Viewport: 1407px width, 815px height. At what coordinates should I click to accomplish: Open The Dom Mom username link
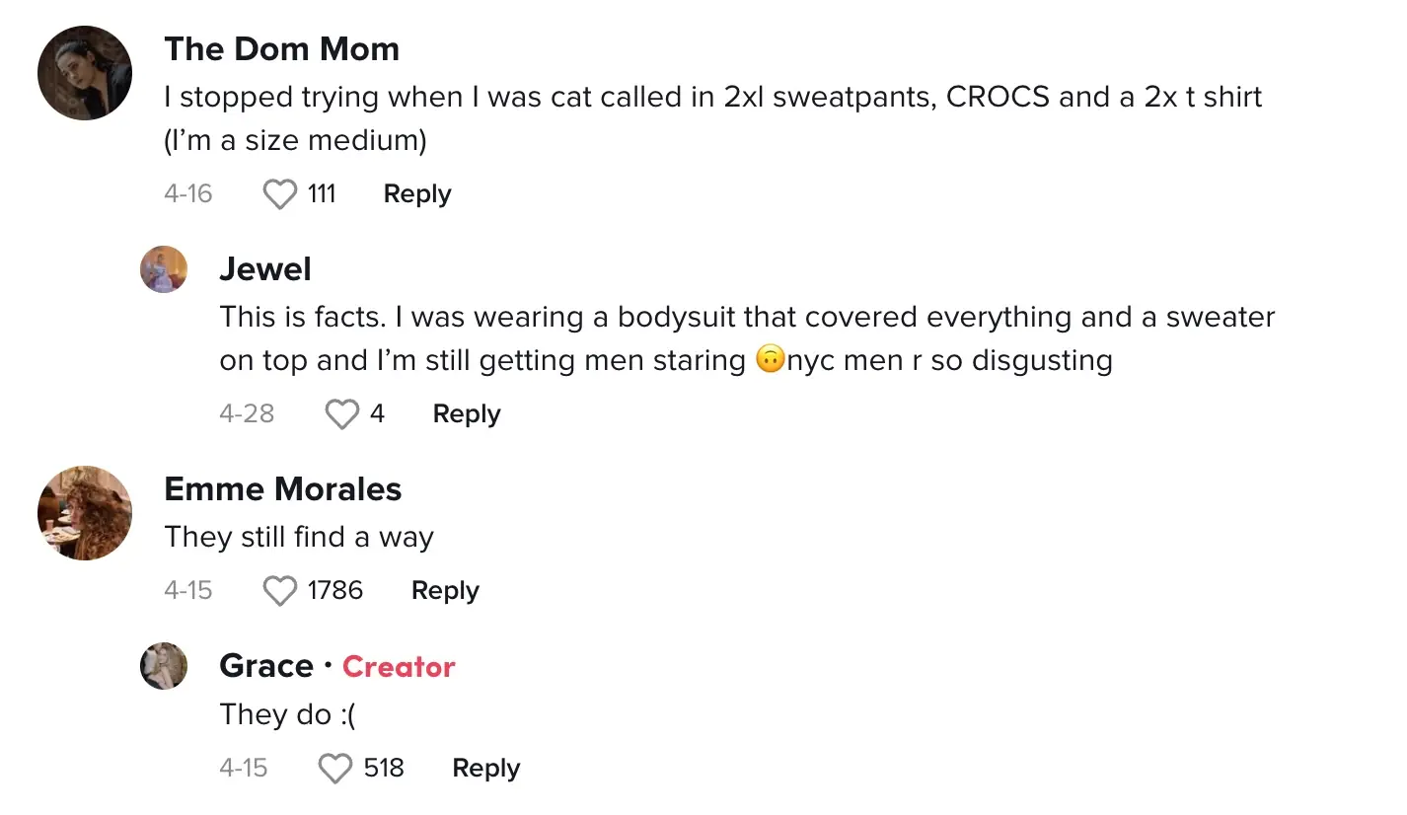pyautogui.click(x=281, y=49)
